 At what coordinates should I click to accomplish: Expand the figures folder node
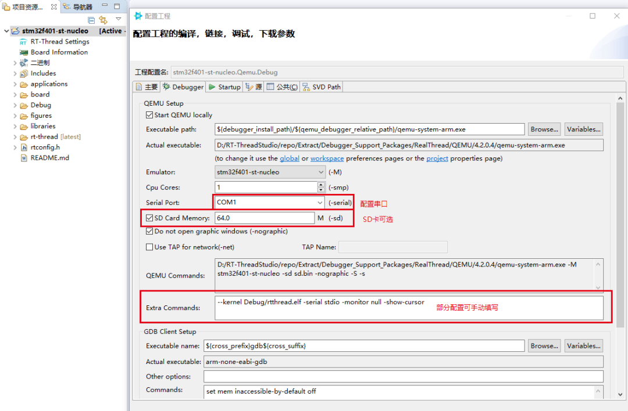tap(15, 116)
